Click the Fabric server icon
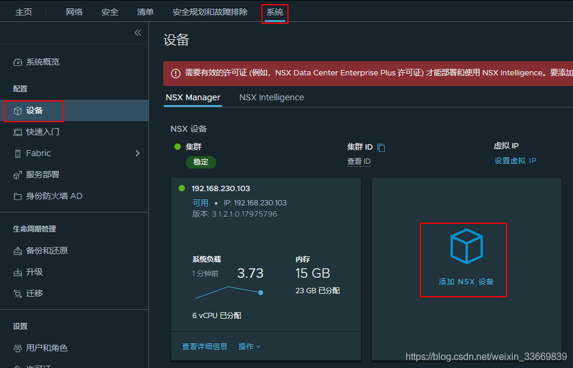The image size is (573, 368). pyautogui.click(x=18, y=154)
